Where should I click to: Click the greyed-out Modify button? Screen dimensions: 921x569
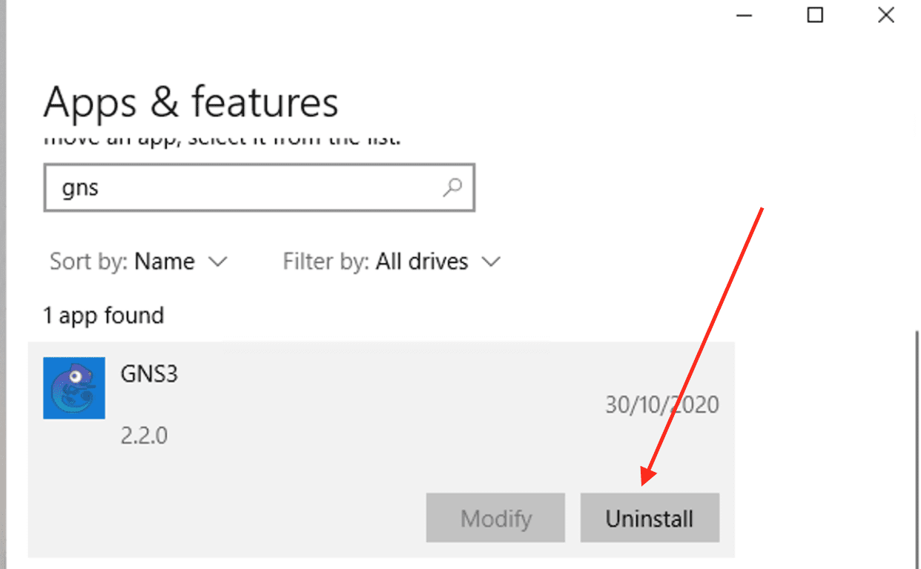coord(495,518)
